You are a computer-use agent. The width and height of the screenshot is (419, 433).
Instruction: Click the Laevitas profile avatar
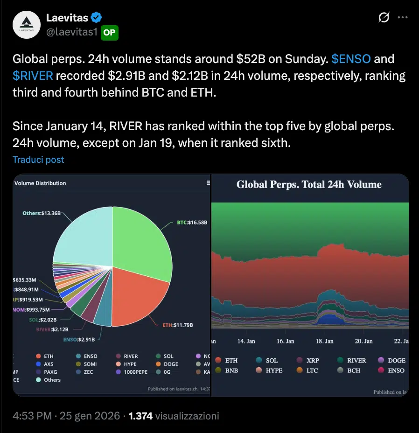tap(27, 24)
